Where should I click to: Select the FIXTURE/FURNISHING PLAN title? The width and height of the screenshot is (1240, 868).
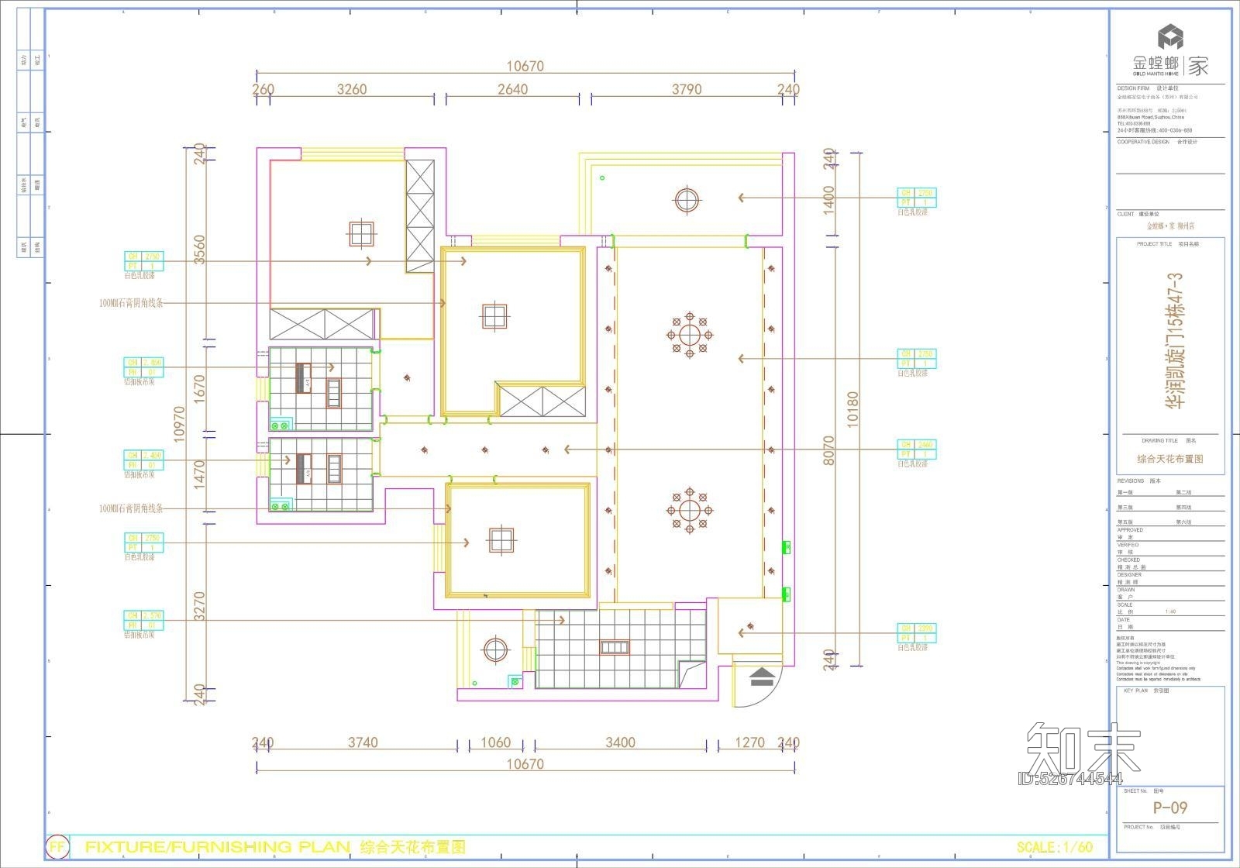[x=218, y=847]
